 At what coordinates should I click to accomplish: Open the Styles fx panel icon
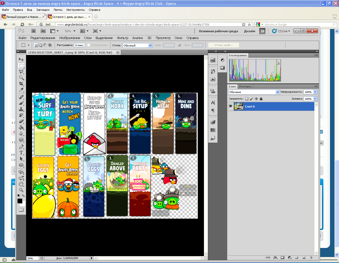tap(213, 138)
